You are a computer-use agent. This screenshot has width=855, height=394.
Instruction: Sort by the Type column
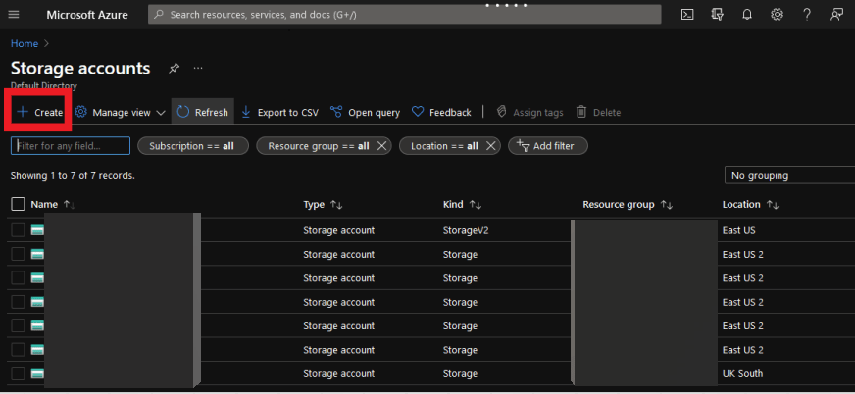pyautogui.click(x=323, y=205)
